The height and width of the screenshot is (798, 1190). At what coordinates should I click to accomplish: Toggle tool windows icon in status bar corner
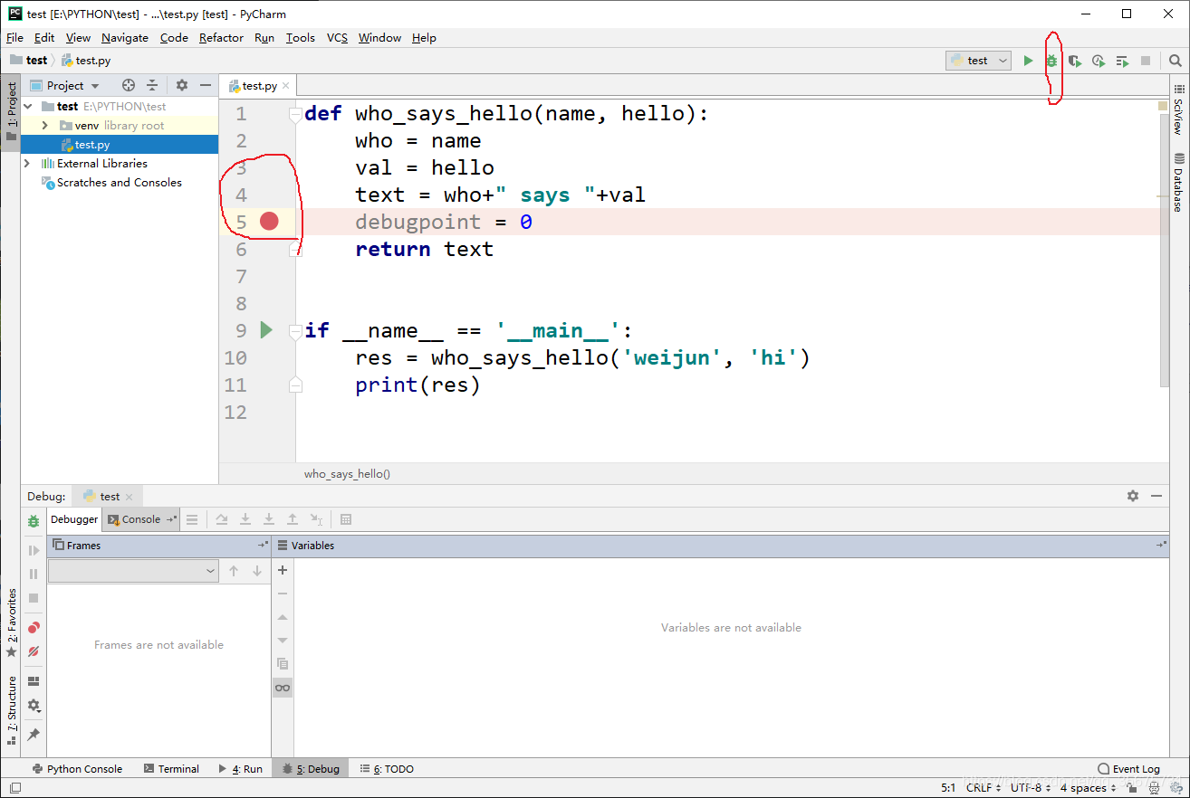(x=15, y=788)
